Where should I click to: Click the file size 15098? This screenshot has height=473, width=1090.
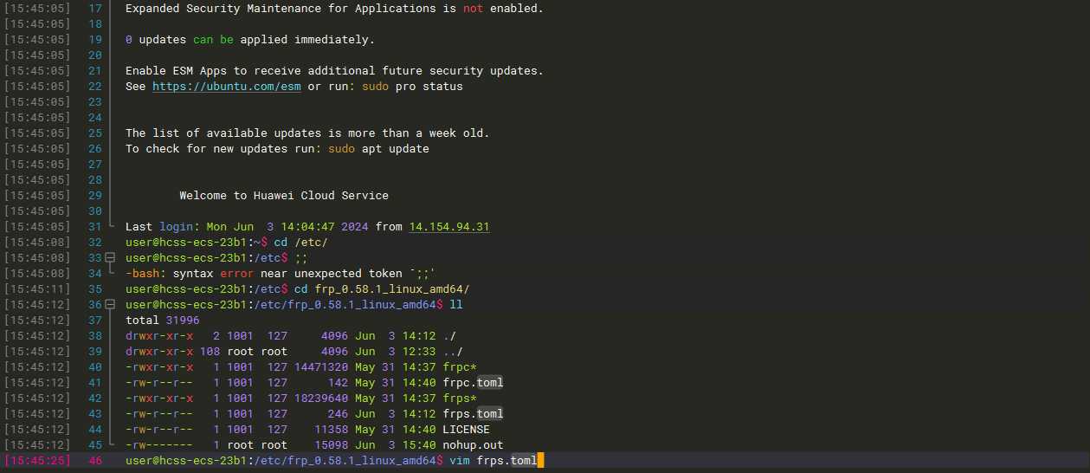click(x=332, y=445)
